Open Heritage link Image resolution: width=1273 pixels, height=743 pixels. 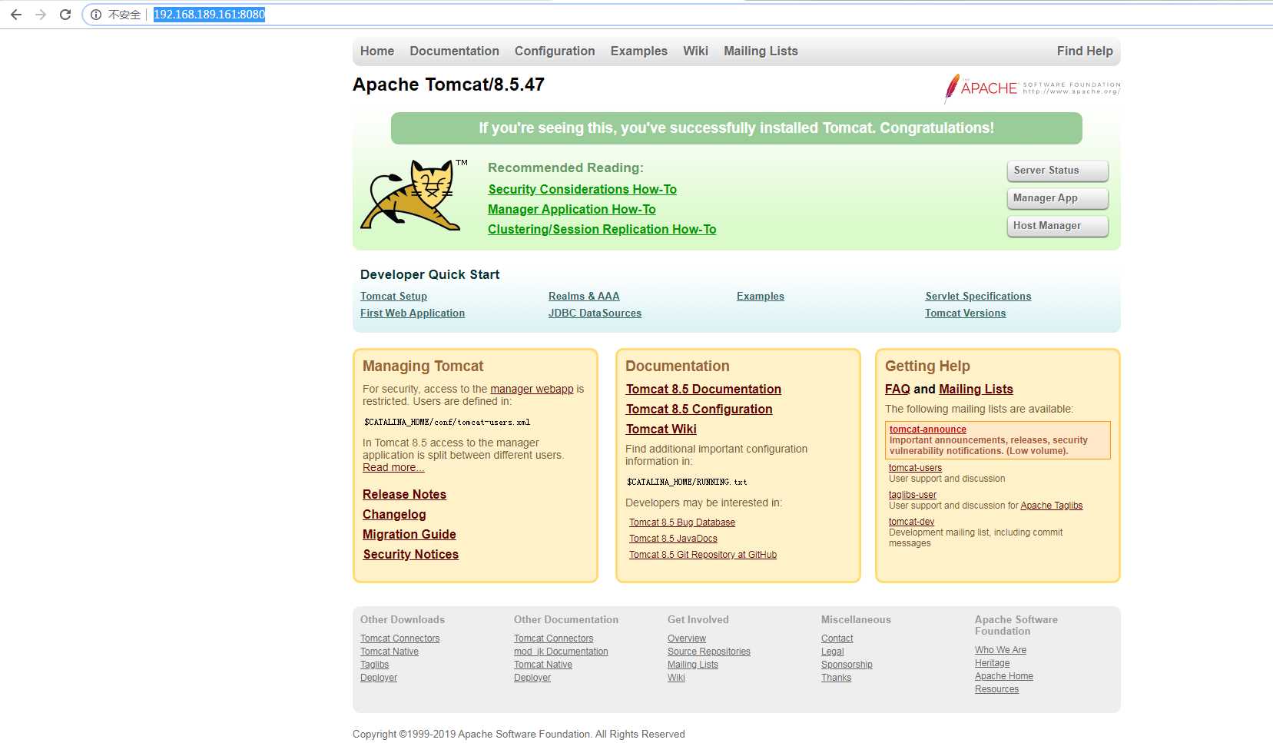pos(992,663)
